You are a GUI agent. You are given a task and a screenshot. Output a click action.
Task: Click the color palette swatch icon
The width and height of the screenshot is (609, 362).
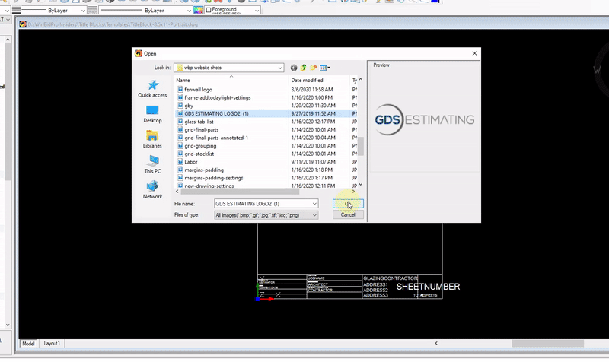pos(198,11)
